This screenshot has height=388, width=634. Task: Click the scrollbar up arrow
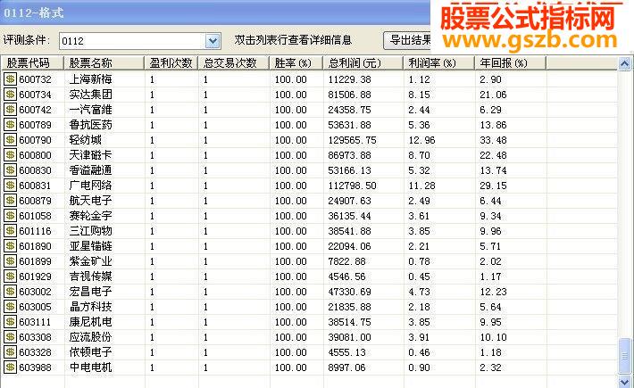click(625, 64)
